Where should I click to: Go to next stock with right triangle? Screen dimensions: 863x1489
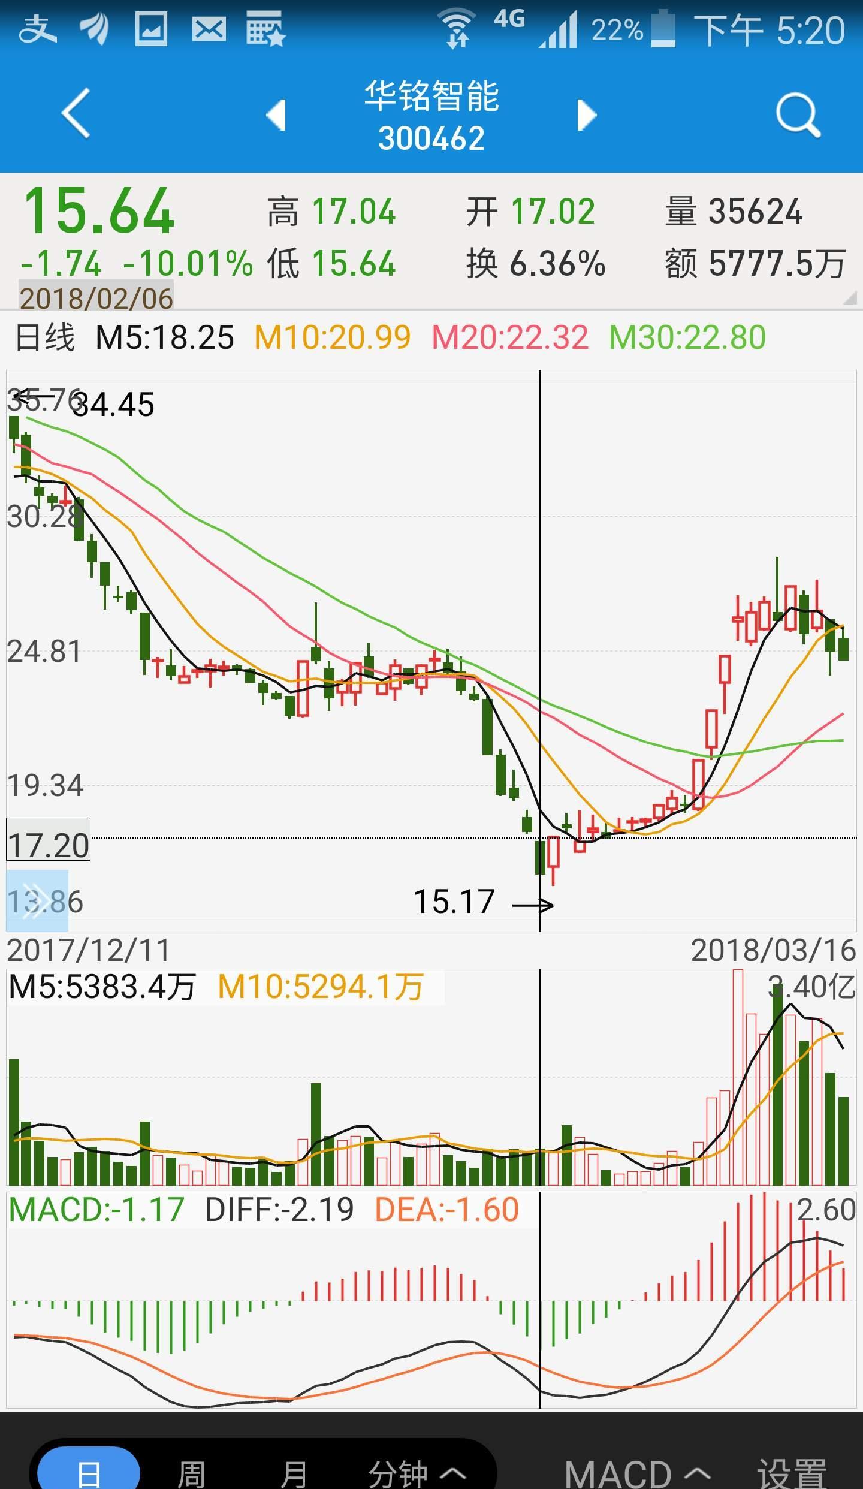pyautogui.click(x=587, y=115)
